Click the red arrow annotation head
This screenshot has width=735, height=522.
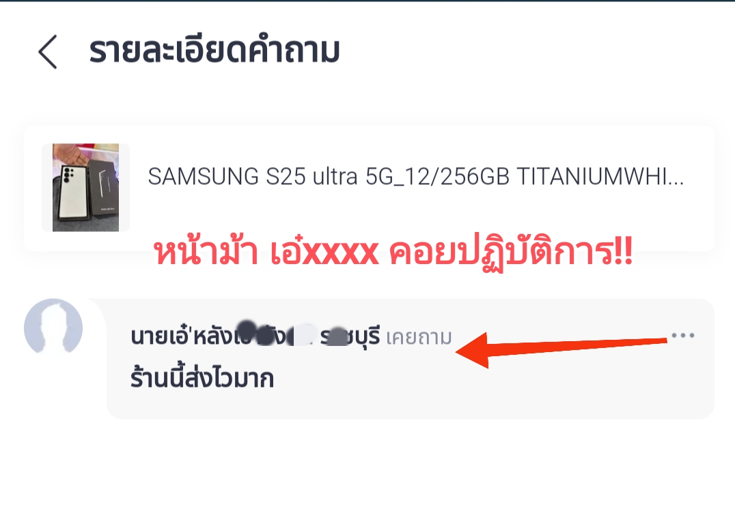pyautogui.click(x=473, y=351)
